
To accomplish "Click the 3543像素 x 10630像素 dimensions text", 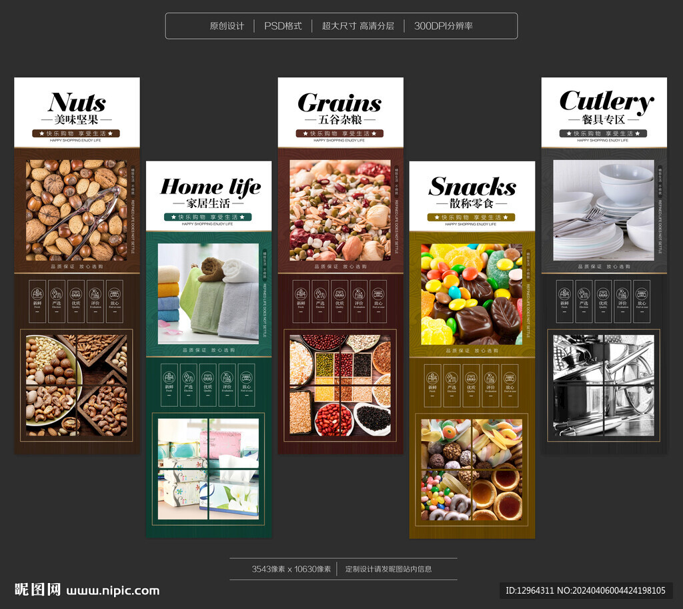I will (x=291, y=569).
